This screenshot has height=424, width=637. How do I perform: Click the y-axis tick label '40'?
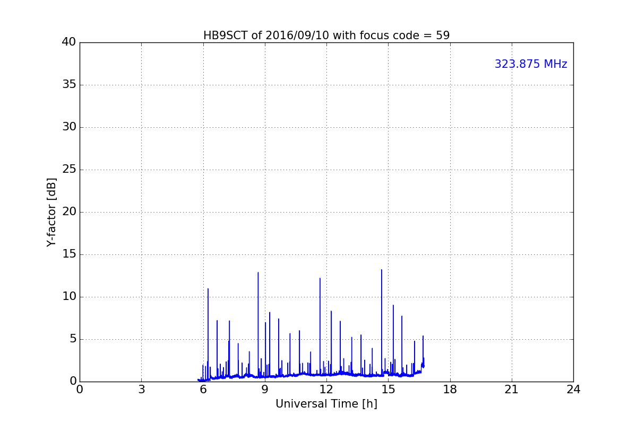pos(69,42)
